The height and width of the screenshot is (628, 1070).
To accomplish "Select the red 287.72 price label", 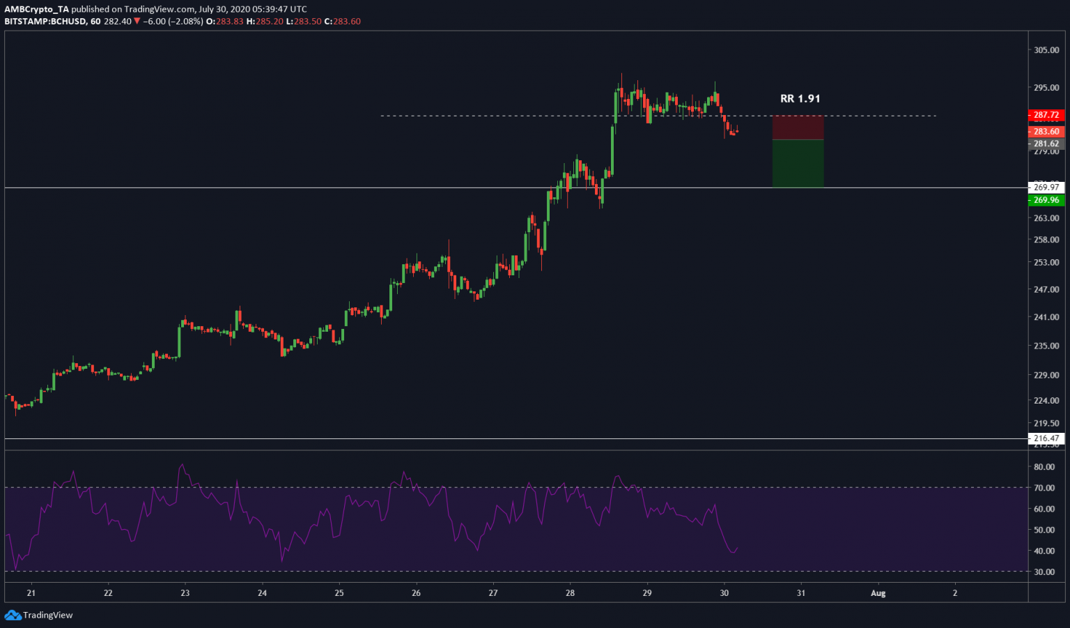I will 1046,115.
